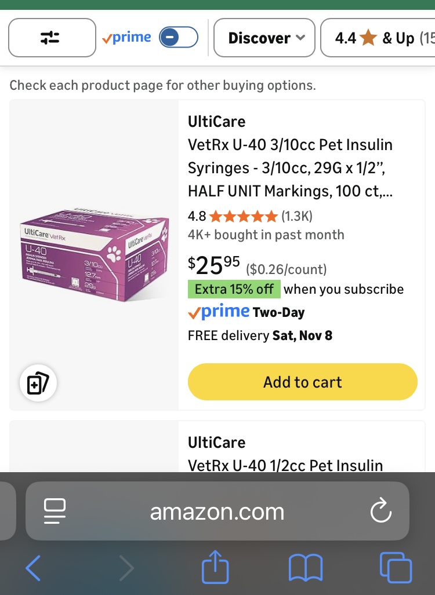The image size is (435, 595).
Task: Tap the Extra 15% off badge
Action: point(234,289)
